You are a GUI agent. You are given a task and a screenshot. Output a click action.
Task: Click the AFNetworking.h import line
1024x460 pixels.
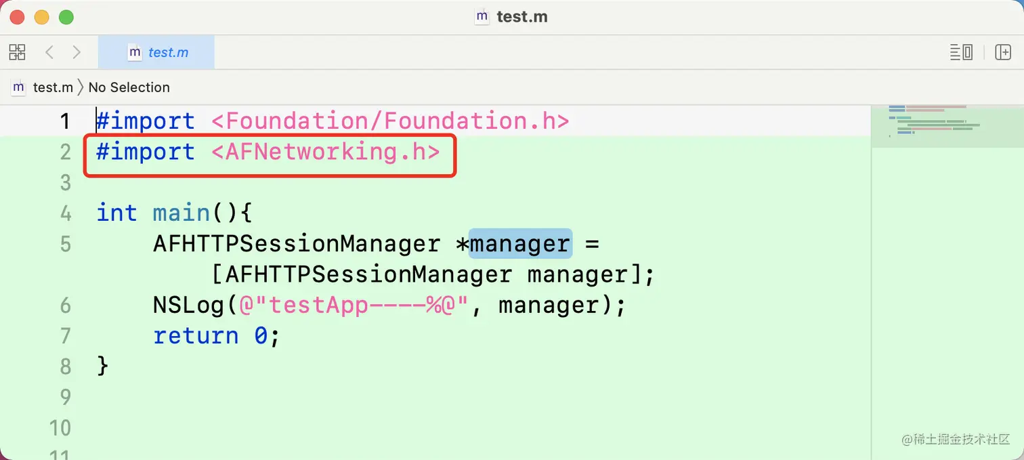pos(268,152)
